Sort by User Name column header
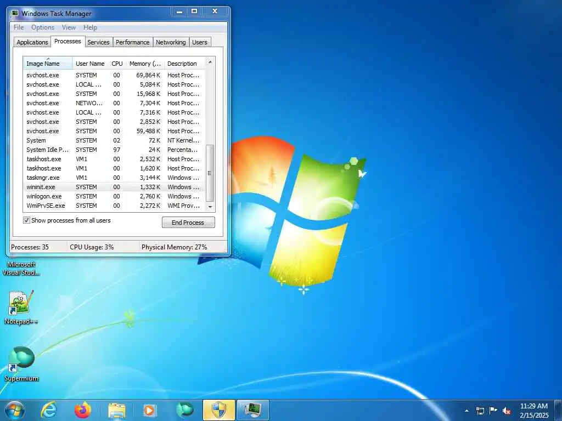This screenshot has height=421, width=562. point(91,64)
